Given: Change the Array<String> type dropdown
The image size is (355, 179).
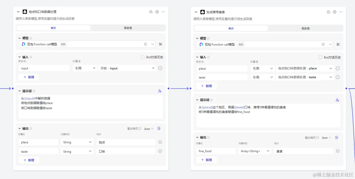Looking at the screenshot, I should (255, 151).
